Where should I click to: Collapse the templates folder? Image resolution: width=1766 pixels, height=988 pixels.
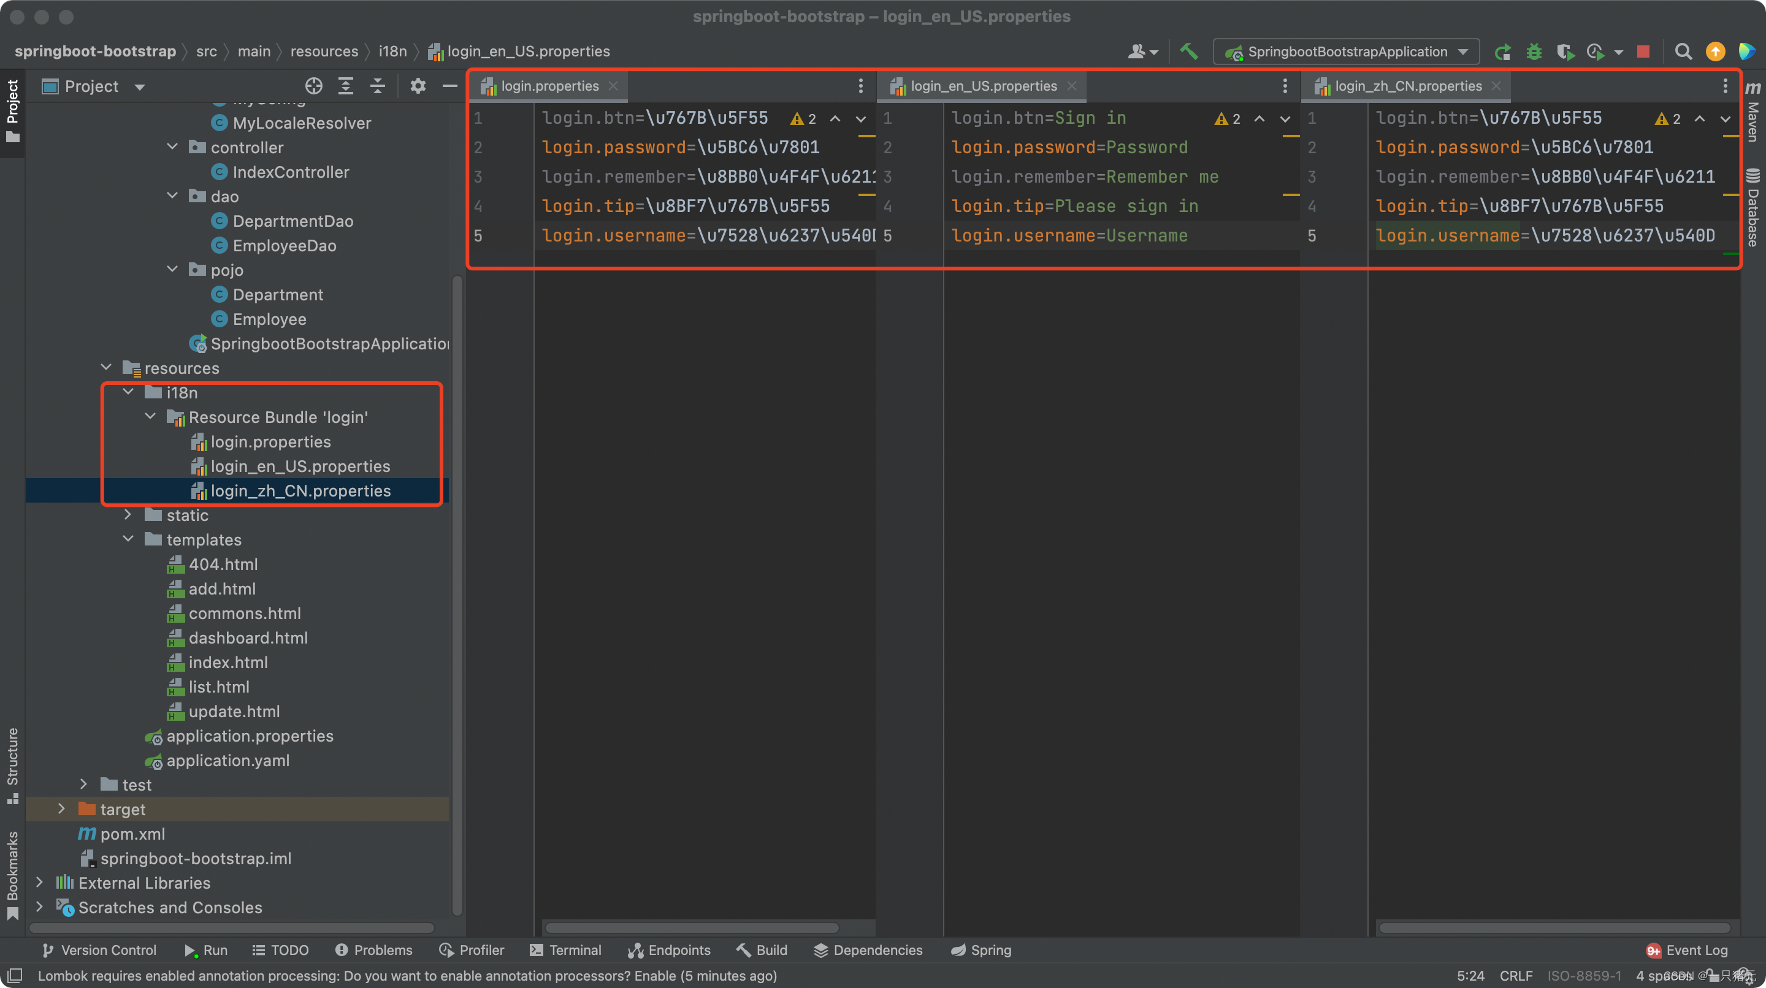[128, 539]
